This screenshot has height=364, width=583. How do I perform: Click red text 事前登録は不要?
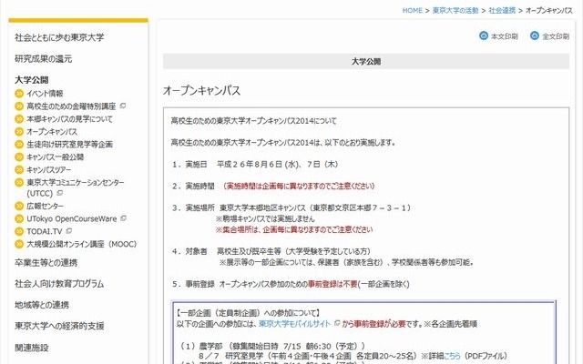pos(332,284)
